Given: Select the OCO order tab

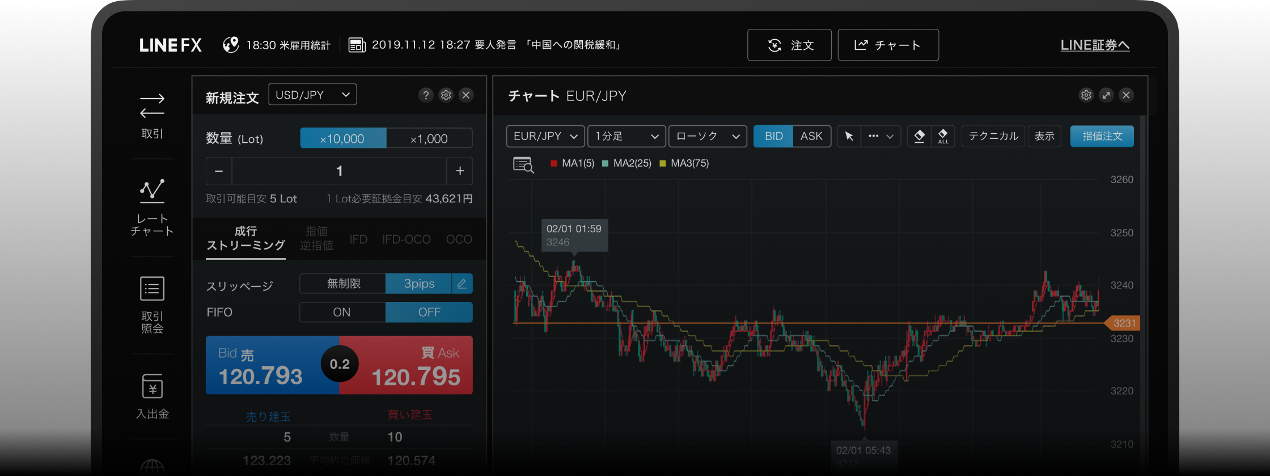Looking at the screenshot, I should (459, 239).
